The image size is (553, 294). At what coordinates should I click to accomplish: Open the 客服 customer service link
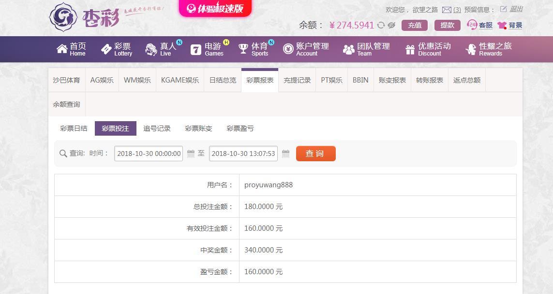click(x=486, y=25)
